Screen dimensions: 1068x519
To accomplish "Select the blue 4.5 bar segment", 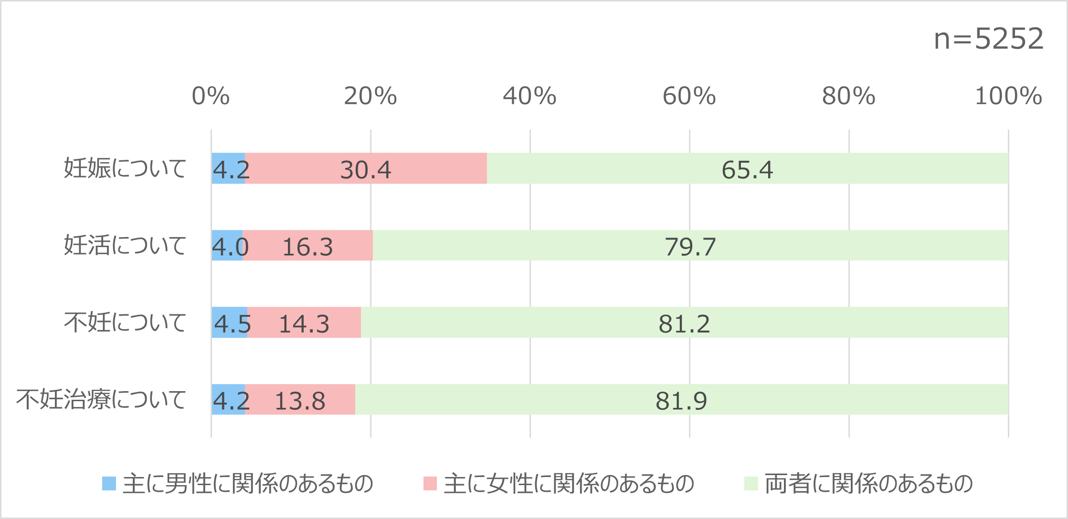I will pos(230,322).
